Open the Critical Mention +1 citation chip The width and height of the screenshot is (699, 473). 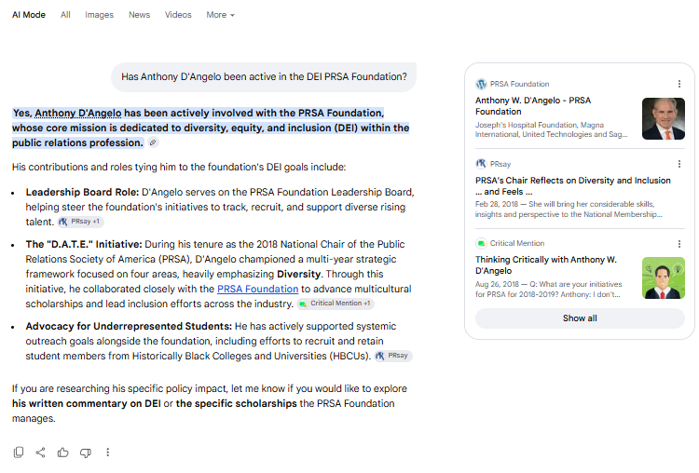point(336,304)
